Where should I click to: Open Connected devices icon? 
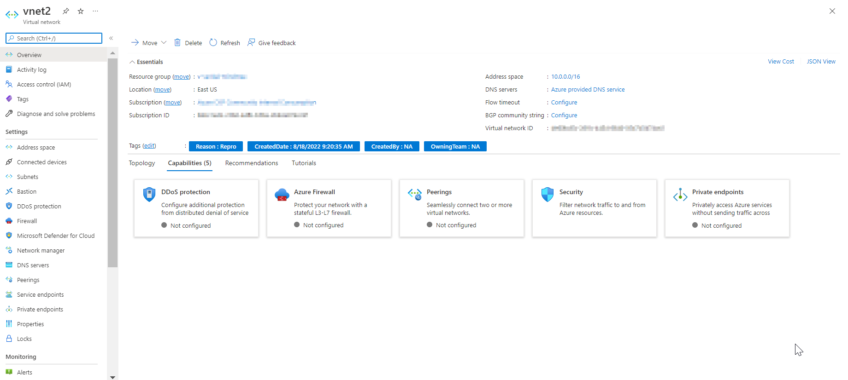coord(9,162)
